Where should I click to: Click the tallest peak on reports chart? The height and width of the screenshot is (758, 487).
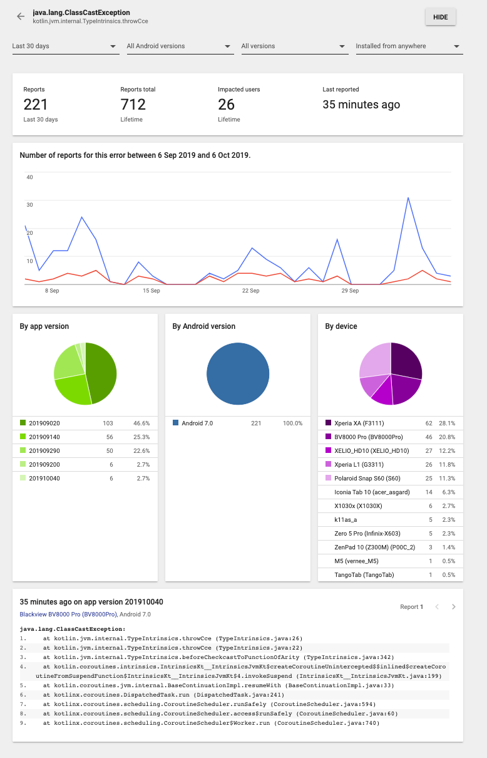[408, 198]
